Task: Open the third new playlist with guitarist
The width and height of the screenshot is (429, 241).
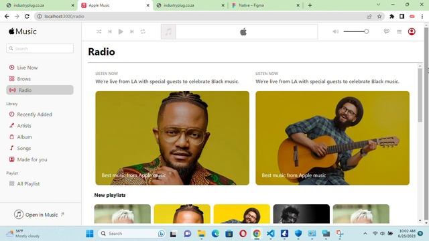Action: [241, 214]
